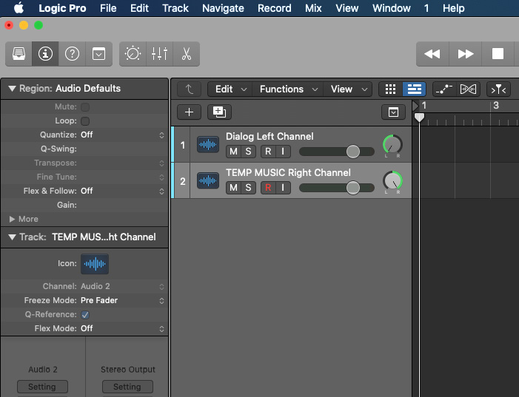The width and height of the screenshot is (519, 397).
Task: Open the Flex Mode dropdown
Action: pos(122,328)
